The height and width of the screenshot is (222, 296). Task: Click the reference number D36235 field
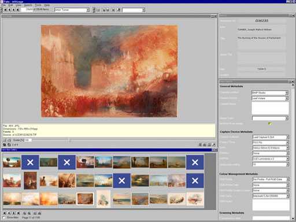point(261,21)
